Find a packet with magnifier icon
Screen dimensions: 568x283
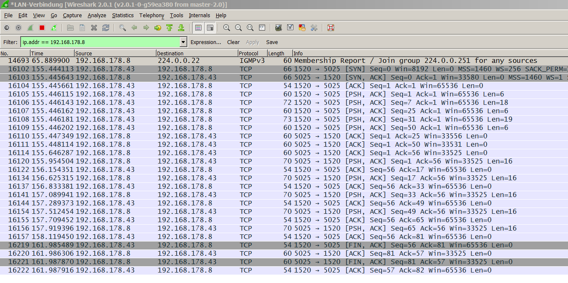pyautogui.click(x=122, y=28)
